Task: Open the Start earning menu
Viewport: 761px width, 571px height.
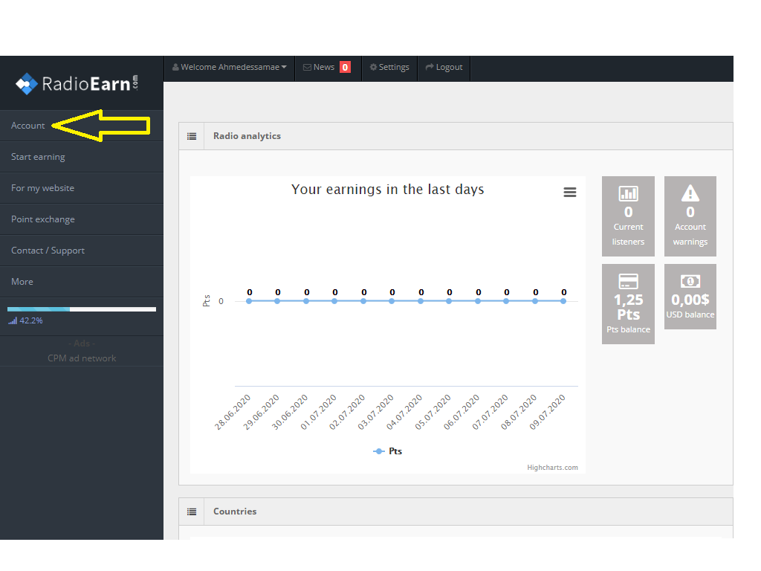Action: [x=82, y=157]
